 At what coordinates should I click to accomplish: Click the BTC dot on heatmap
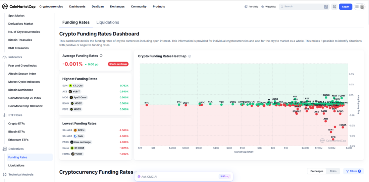pos(147,105)
